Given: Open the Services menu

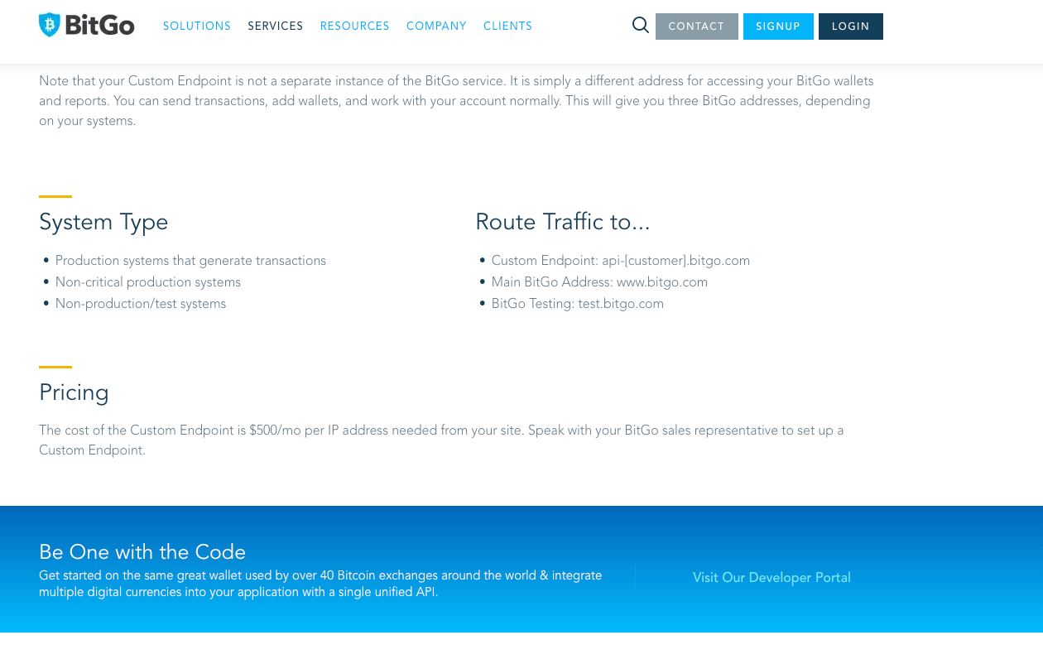Looking at the screenshot, I should (x=276, y=26).
